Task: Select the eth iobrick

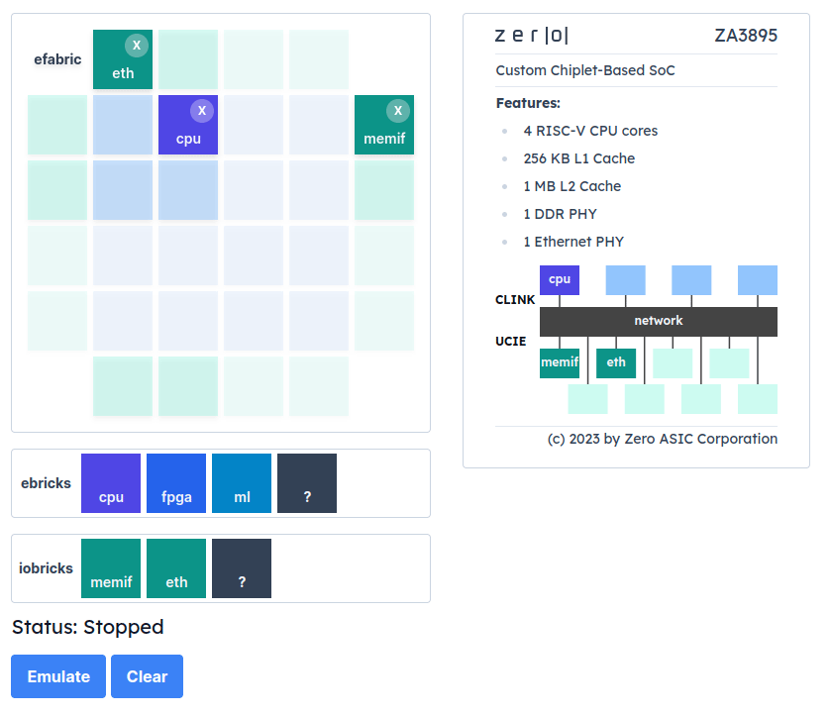Action: (x=175, y=568)
